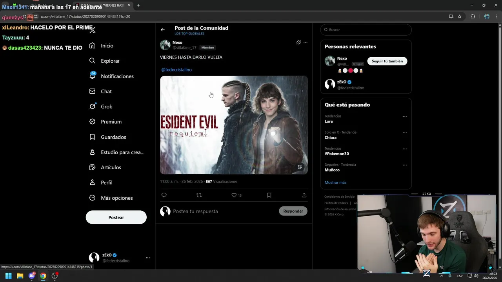Click the Buscar search box

coord(366,30)
